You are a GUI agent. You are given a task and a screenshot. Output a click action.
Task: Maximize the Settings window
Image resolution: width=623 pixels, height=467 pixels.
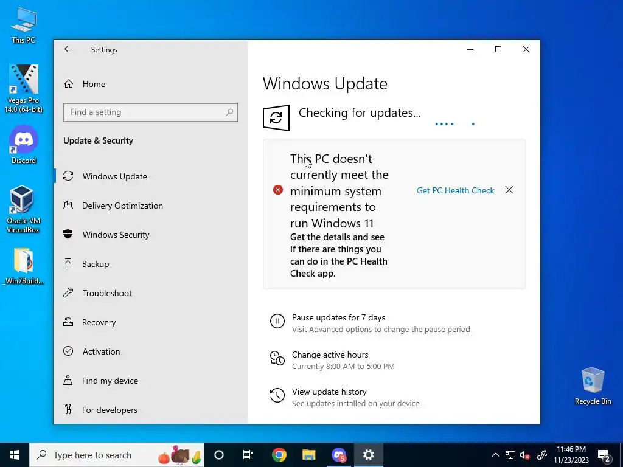tap(498, 49)
